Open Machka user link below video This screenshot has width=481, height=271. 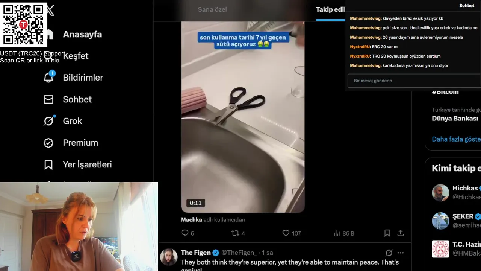coord(191,219)
